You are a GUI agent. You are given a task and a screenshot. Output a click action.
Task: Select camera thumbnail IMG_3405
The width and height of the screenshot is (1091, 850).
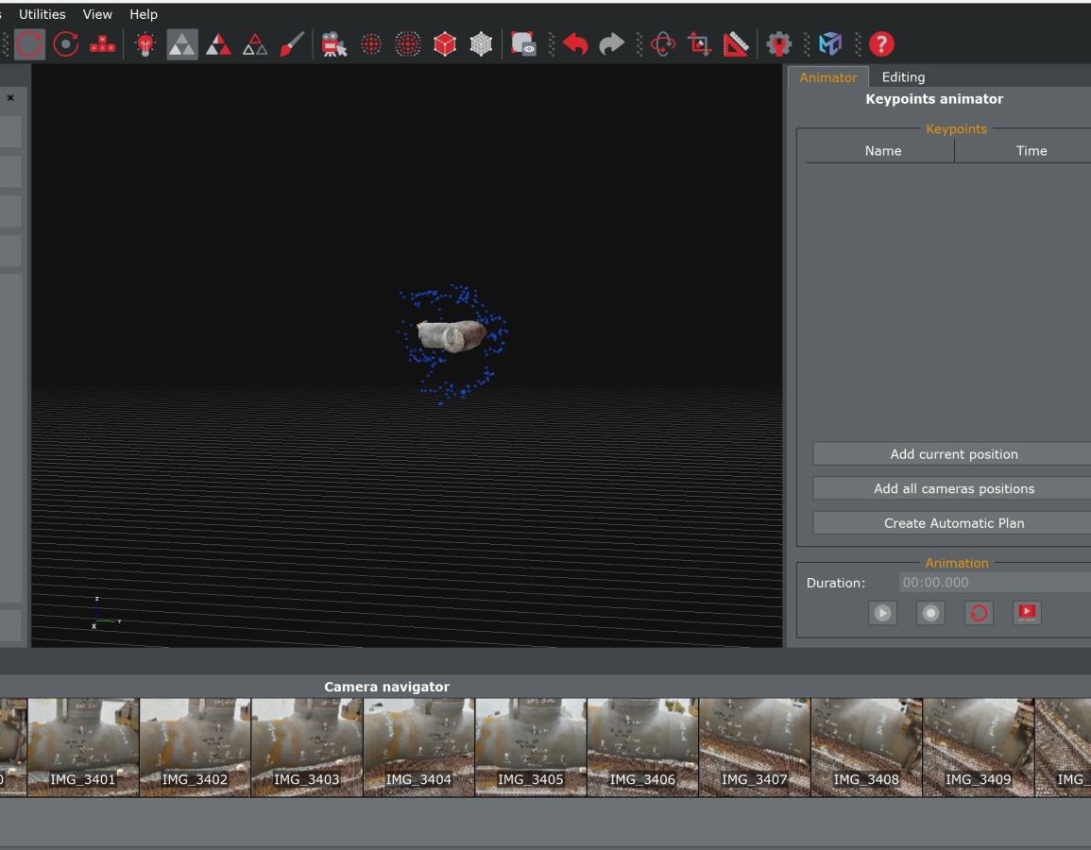coord(531,748)
